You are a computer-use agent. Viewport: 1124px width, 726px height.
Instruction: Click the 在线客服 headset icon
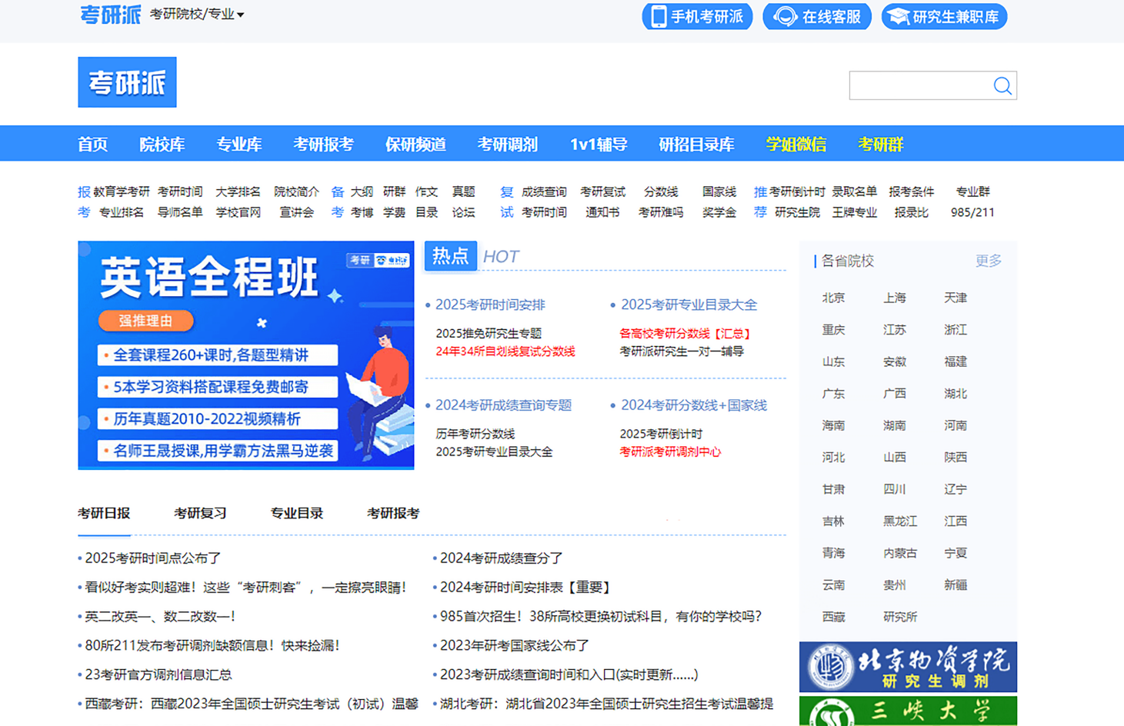click(784, 16)
